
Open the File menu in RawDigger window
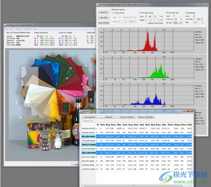click(6, 29)
